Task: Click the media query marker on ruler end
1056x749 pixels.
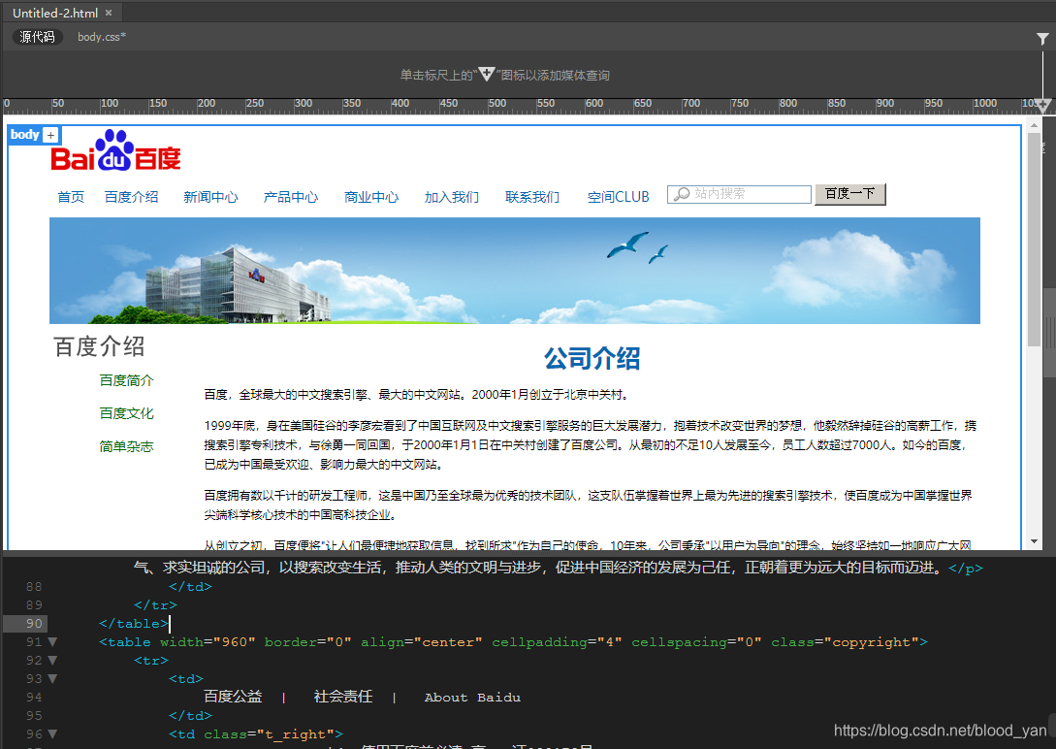Action: tap(1043, 106)
